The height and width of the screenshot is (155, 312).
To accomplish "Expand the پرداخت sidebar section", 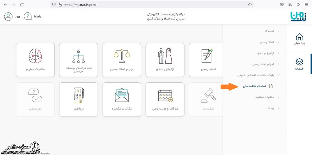I will click(272, 108).
